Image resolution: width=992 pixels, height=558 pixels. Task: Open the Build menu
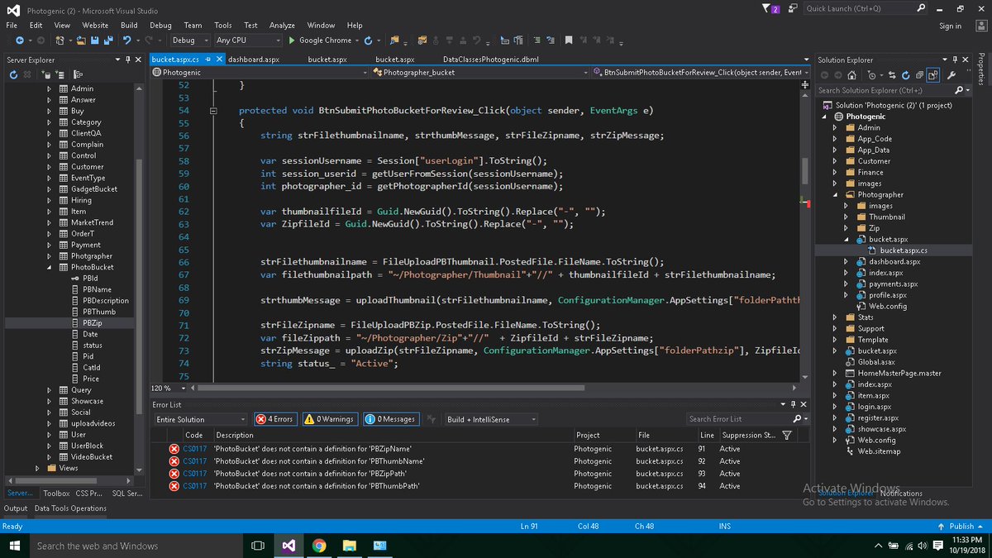129,26
